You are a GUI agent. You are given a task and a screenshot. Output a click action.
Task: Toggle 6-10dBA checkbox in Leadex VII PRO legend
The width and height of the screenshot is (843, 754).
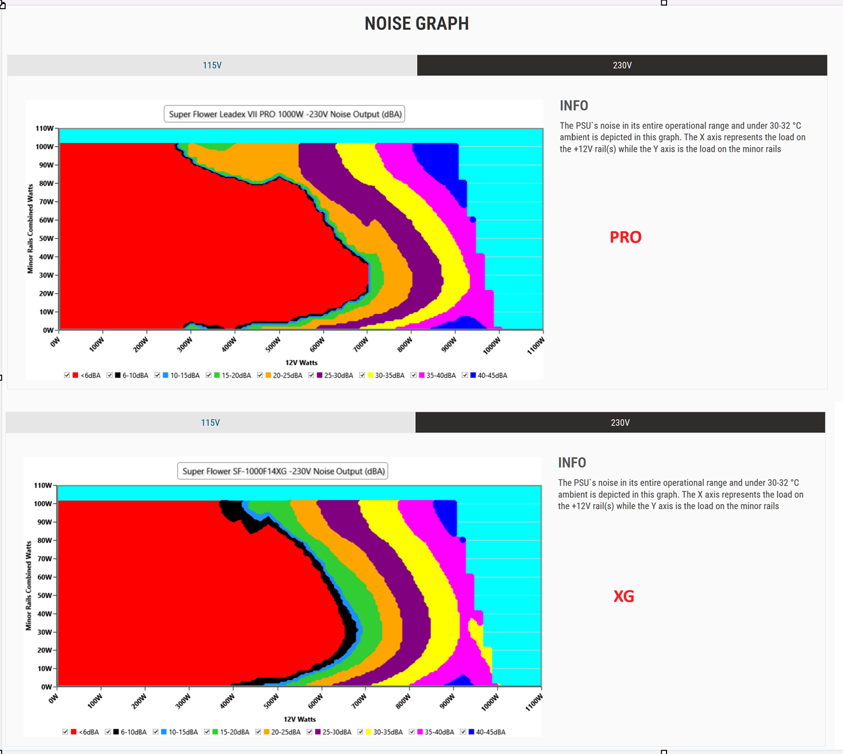click(110, 375)
